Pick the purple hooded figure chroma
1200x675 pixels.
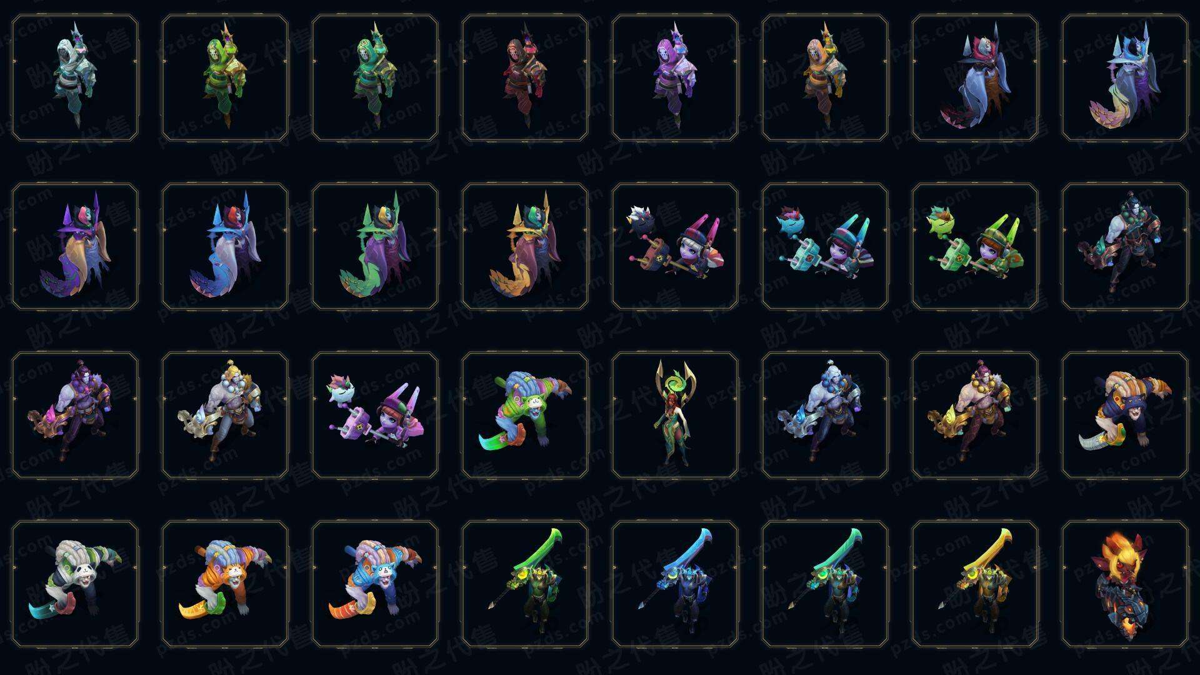point(675,78)
